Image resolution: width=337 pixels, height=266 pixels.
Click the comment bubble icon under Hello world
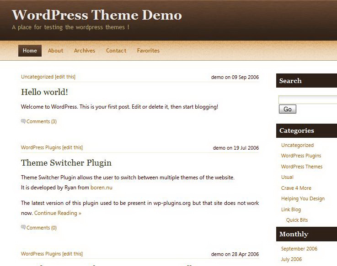(23, 121)
